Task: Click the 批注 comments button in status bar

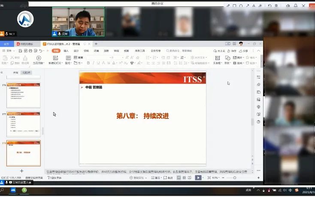Action: (x=168, y=178)
